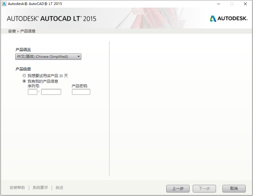Click the first serial number prefix field

(x=33, y=92)
